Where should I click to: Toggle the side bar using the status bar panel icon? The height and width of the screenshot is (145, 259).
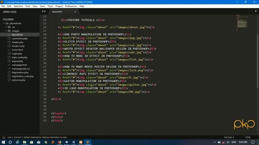[4, 137]
